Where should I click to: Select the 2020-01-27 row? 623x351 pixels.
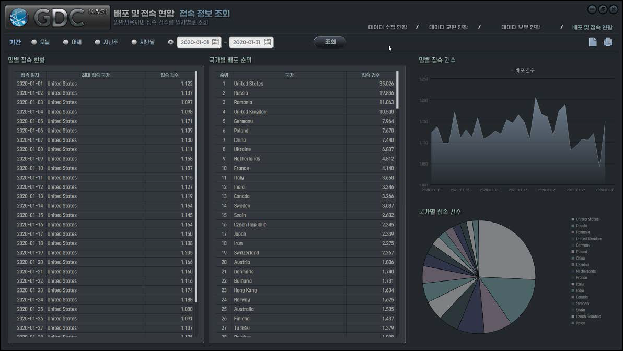105,327
